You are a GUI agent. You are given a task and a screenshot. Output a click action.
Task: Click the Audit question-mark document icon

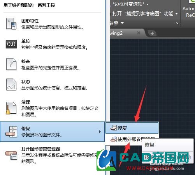click(11, 64)
